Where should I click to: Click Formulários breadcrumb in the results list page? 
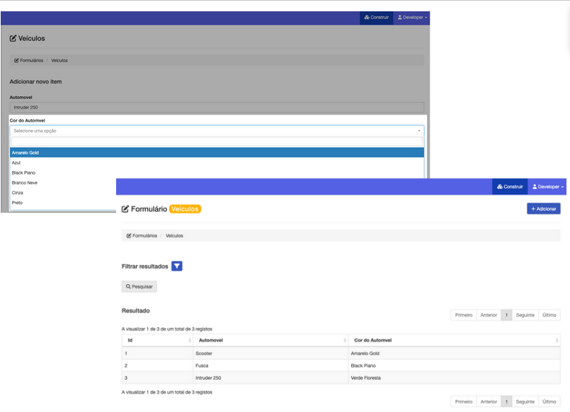pos(142,235)
